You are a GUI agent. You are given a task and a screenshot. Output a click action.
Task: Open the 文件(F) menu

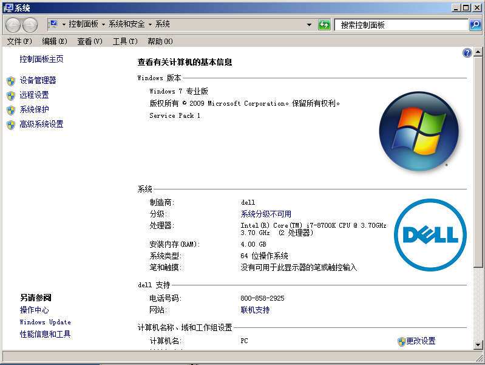[x=19, y=41]
